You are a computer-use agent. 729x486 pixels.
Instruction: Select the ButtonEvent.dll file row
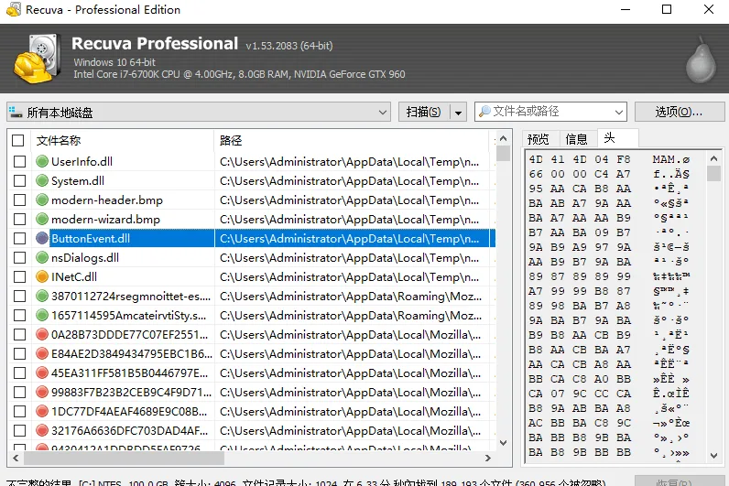click(x=251, y=238)
